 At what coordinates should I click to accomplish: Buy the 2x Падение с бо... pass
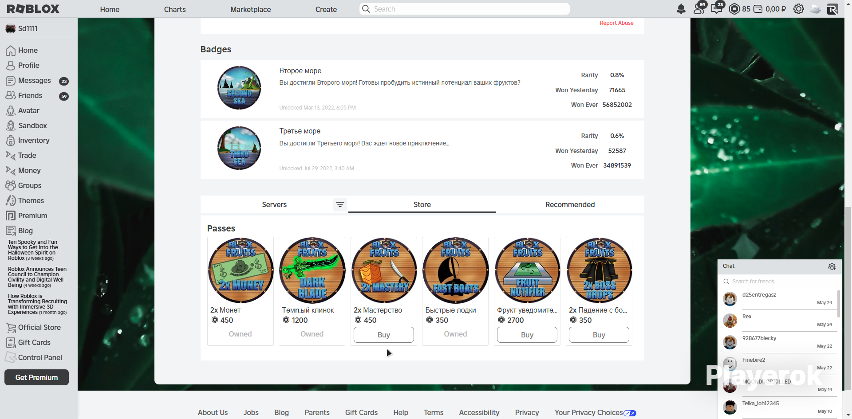pyautogui.click(x=599, y=335)
